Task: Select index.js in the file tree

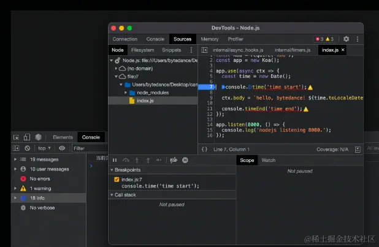Action: tap(153, 101)
